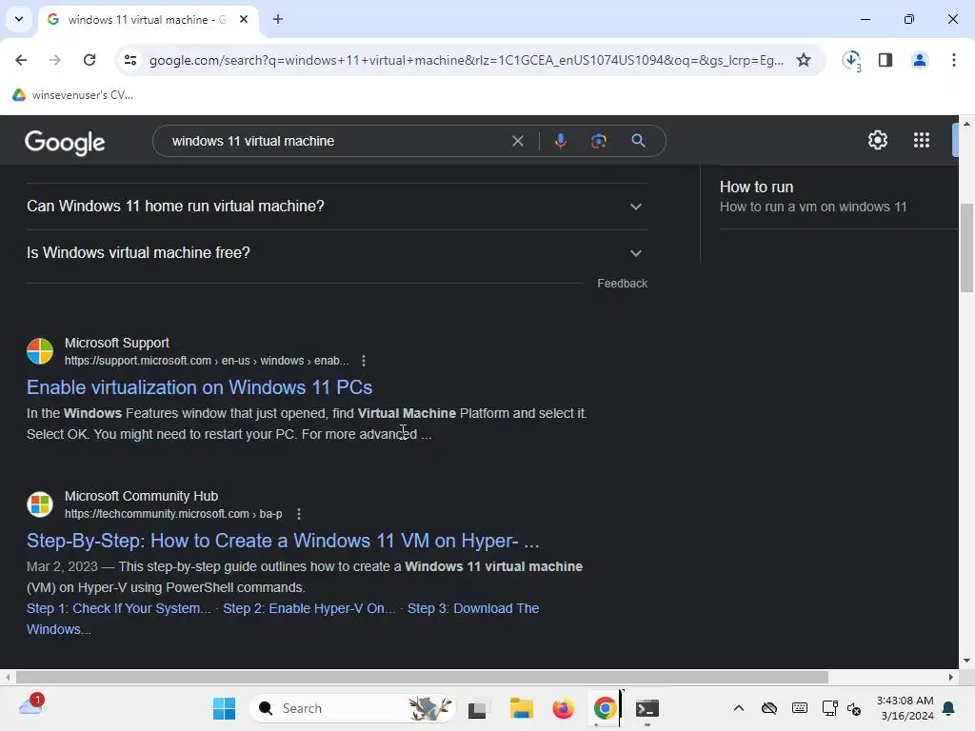Switch to Chrome on the taskbar
Viewport: 975px width, 731px height.
[x=605, y=708]
